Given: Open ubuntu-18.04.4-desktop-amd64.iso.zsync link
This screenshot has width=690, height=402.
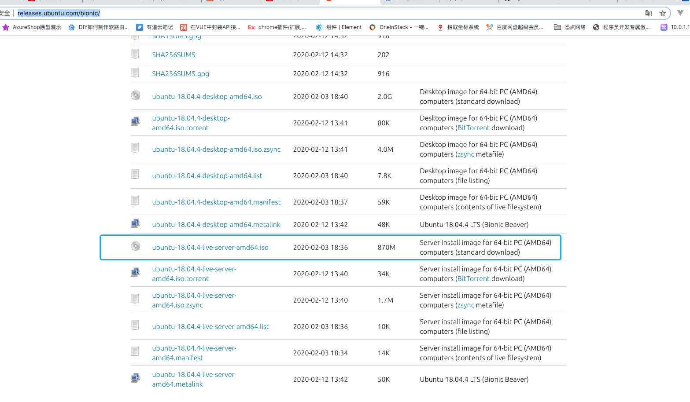Looking at the screenshot, I should [216, 150].
